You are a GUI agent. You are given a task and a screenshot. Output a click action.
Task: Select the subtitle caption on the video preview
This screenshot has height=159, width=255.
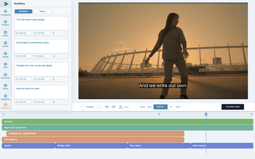click(163, 86)
